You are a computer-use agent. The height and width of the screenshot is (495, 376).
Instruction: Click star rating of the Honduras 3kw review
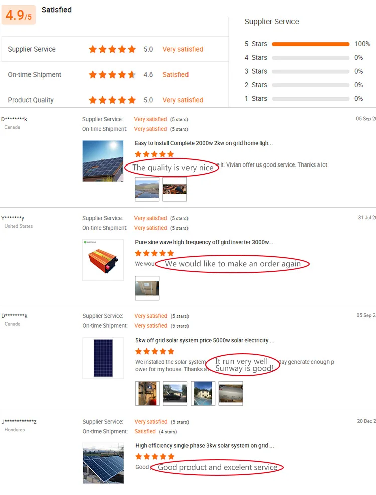155,457
